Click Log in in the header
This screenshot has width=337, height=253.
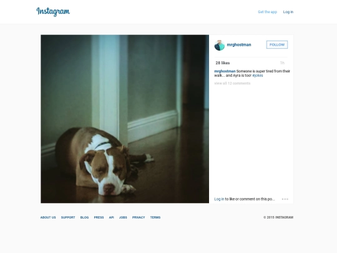coord(288,12)
